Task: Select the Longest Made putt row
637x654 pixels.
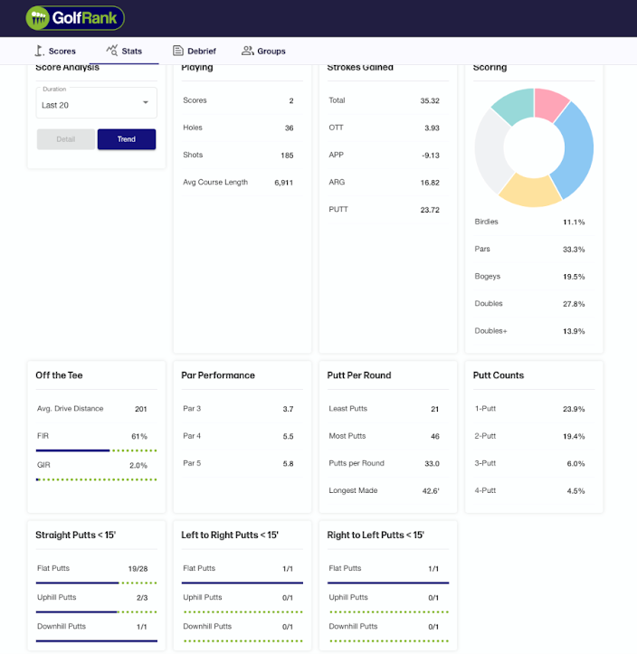Action: pos(384,490)
